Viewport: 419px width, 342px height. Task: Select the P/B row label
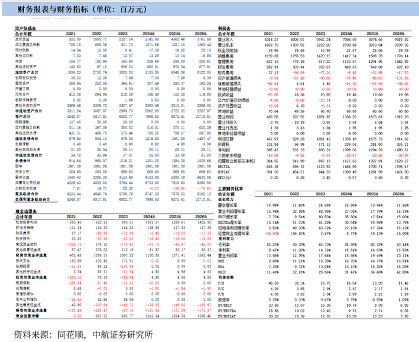(221, 294)
